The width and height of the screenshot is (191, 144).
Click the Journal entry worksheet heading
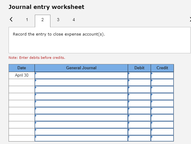46,7
